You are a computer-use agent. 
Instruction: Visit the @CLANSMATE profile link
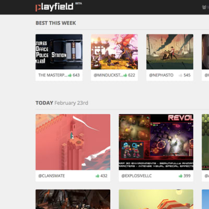click(52, 176)
